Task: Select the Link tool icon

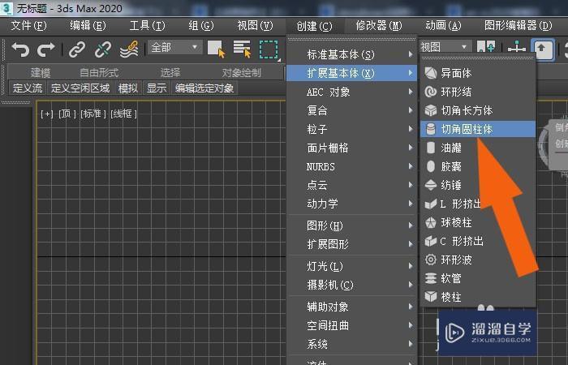Action: click(x=77, y=49)
